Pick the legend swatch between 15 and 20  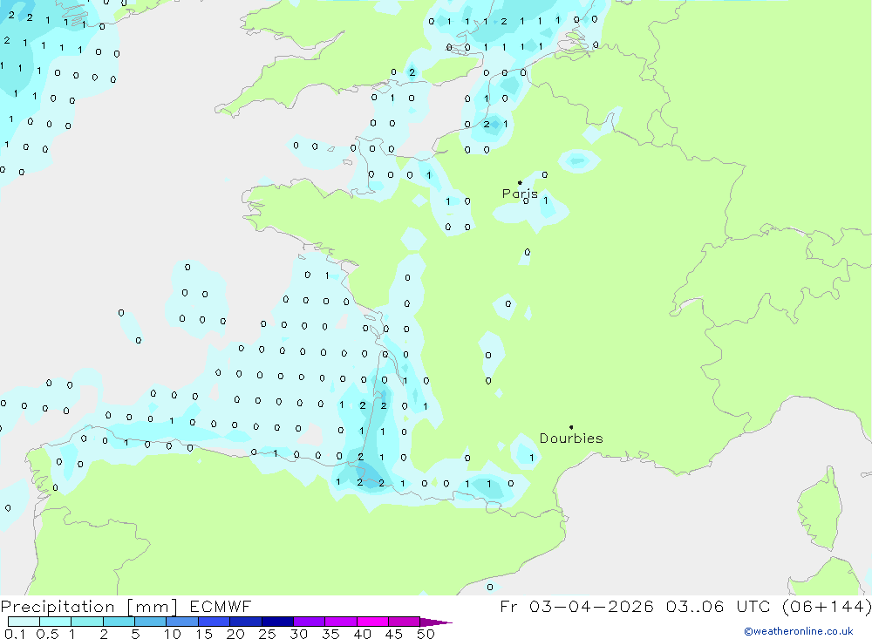tap(215, 622)
